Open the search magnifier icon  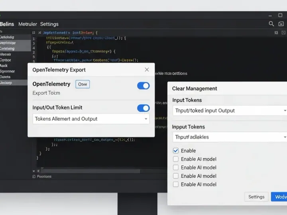271,24
